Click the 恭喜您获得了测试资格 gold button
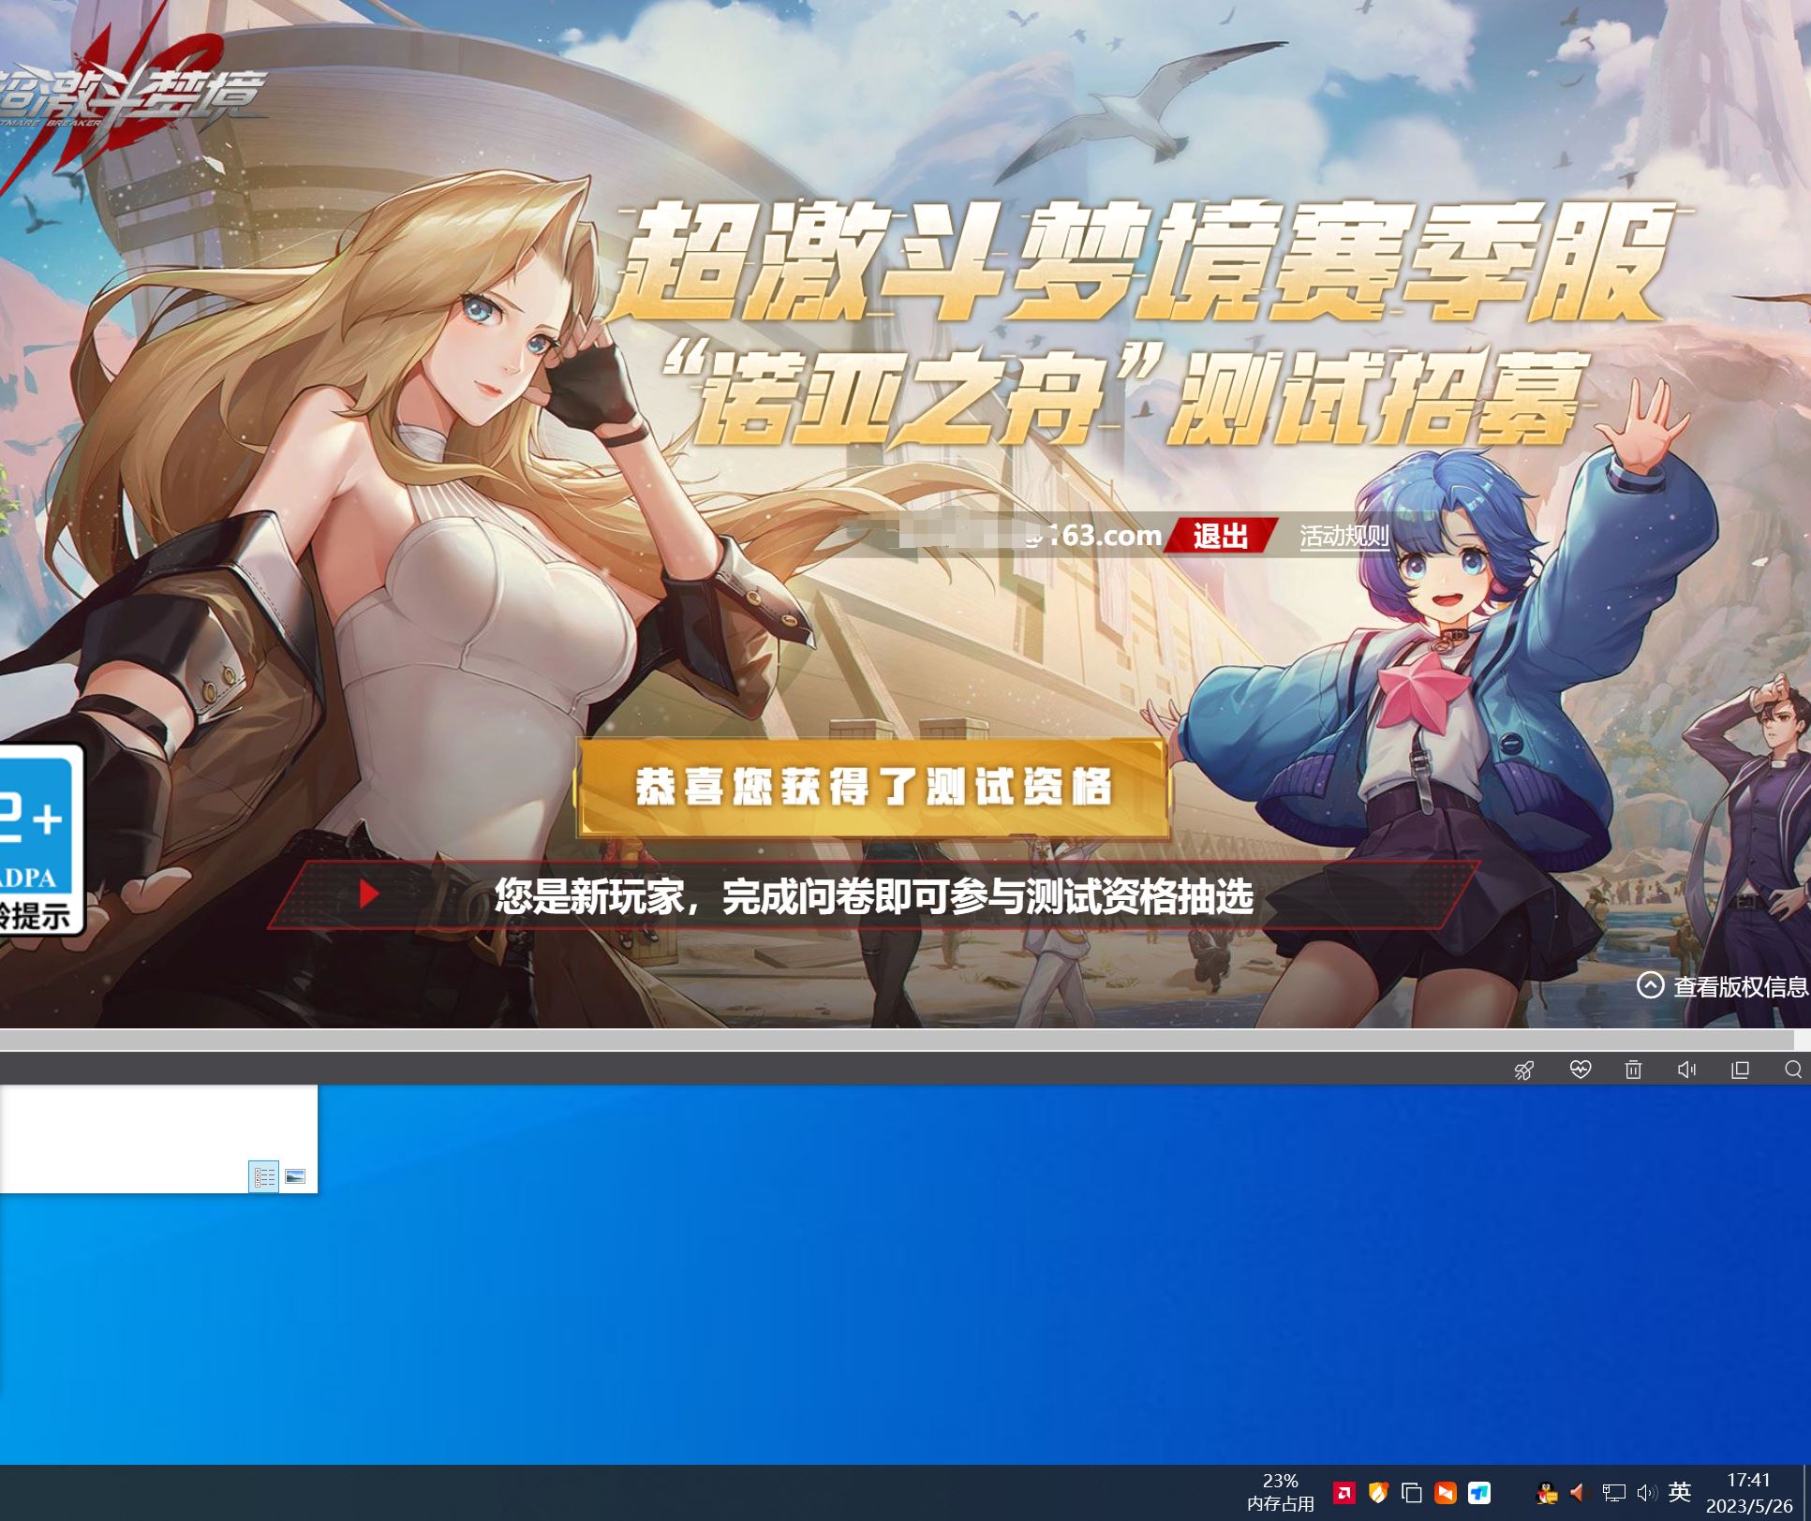The width and height of the screenshot is (1811, 1521). [873, 787]
